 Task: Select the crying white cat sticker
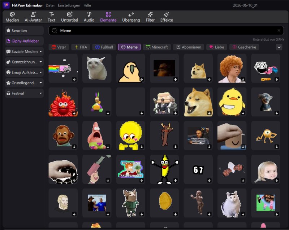97,68
